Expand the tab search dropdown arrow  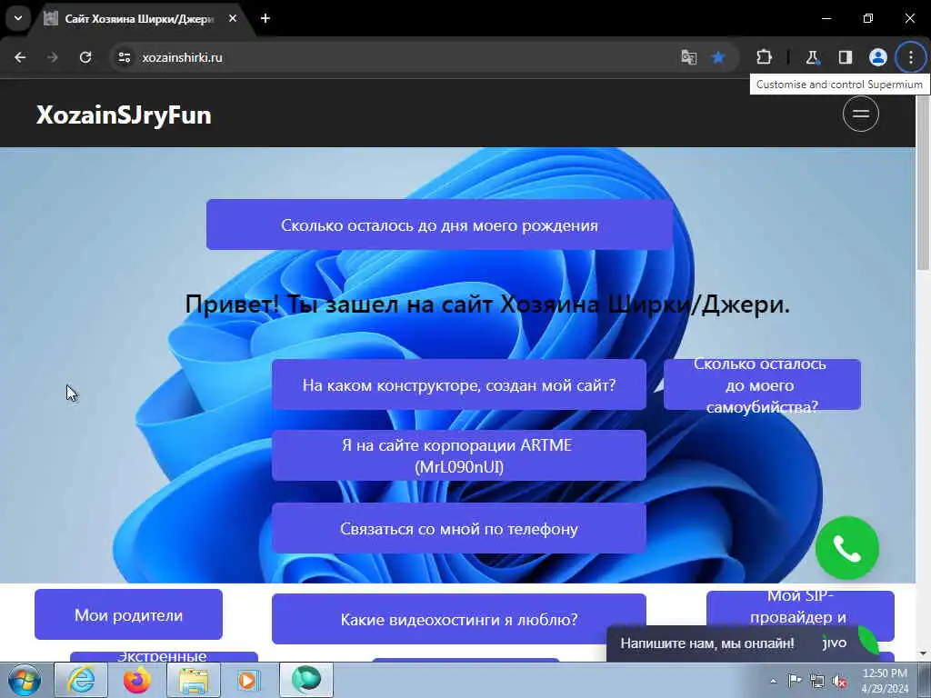click(x=18, y=18)
